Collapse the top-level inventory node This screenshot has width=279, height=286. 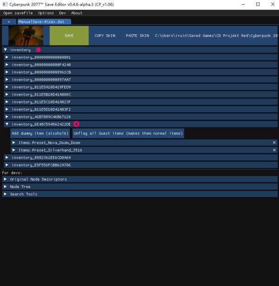pyautogui.click(x=6, y=50)
